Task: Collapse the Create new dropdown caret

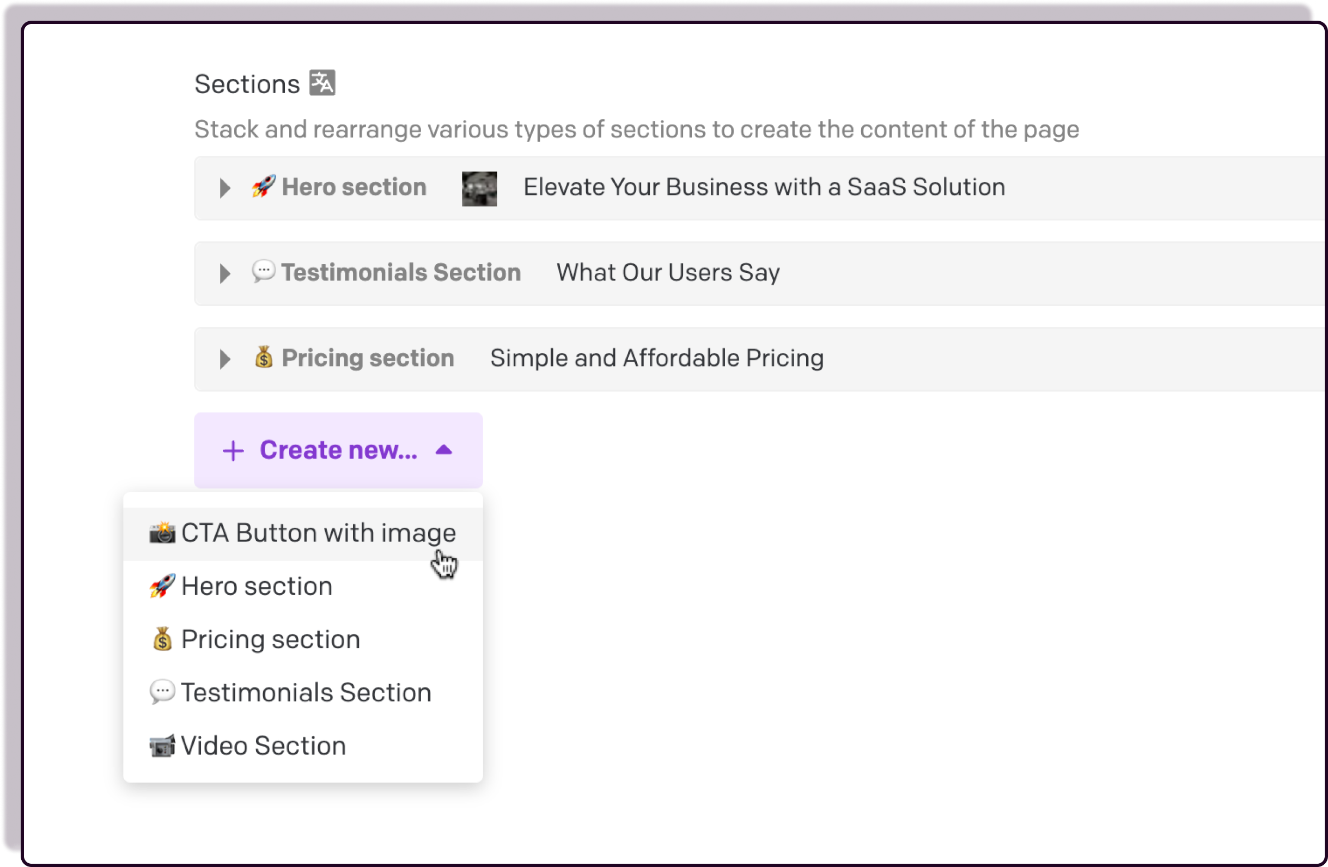Action: point(443,450)
